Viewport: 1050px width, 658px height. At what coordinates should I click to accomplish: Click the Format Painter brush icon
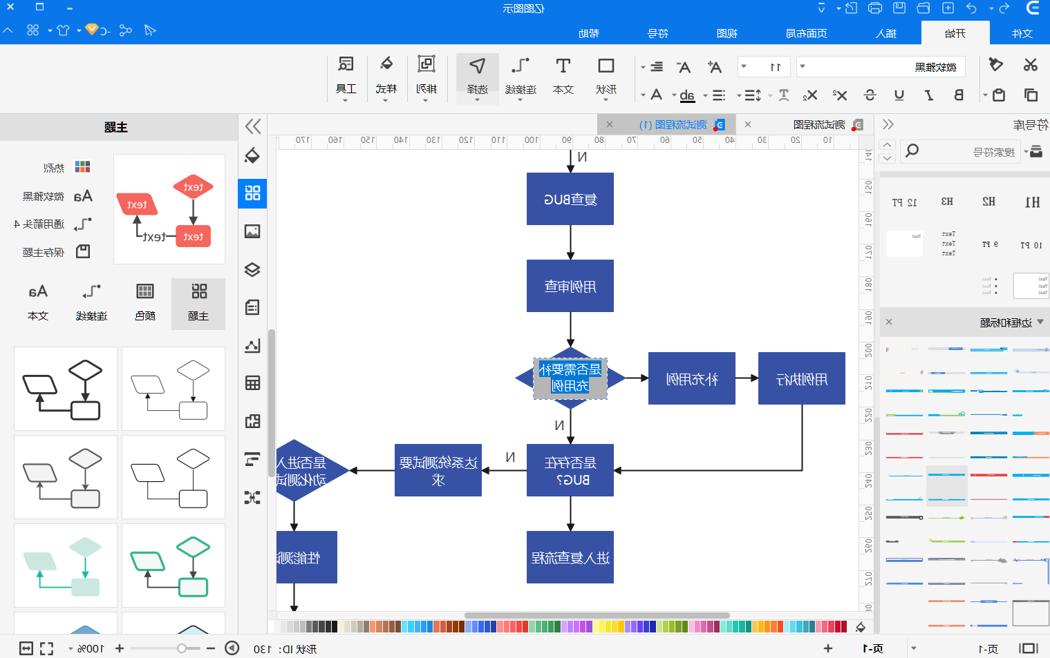click(x=995, y=65)
